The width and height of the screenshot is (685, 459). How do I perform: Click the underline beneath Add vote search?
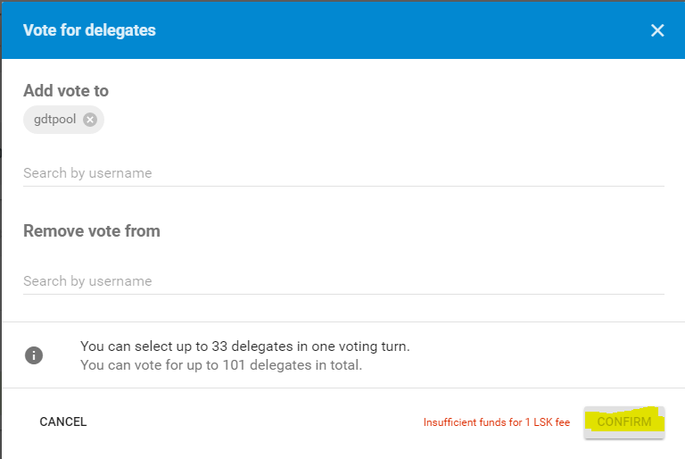coord(343,186)
